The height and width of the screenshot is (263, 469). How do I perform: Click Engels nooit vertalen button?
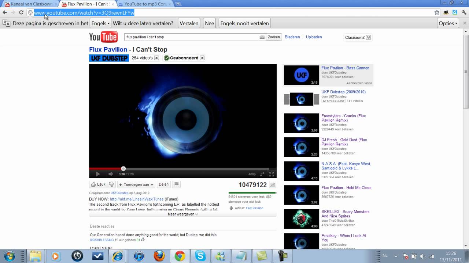tap(244, 23)
